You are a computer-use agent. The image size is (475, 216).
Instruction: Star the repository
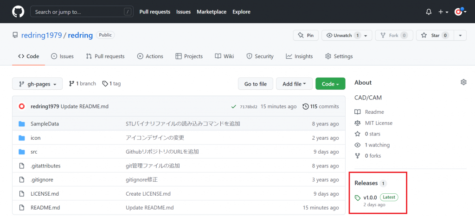tap(435, 35)
